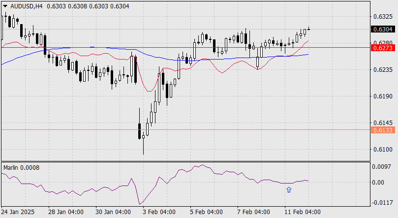Click the 0.6235 price scale value
Viewport: 398px width, 218px height.
383,70
